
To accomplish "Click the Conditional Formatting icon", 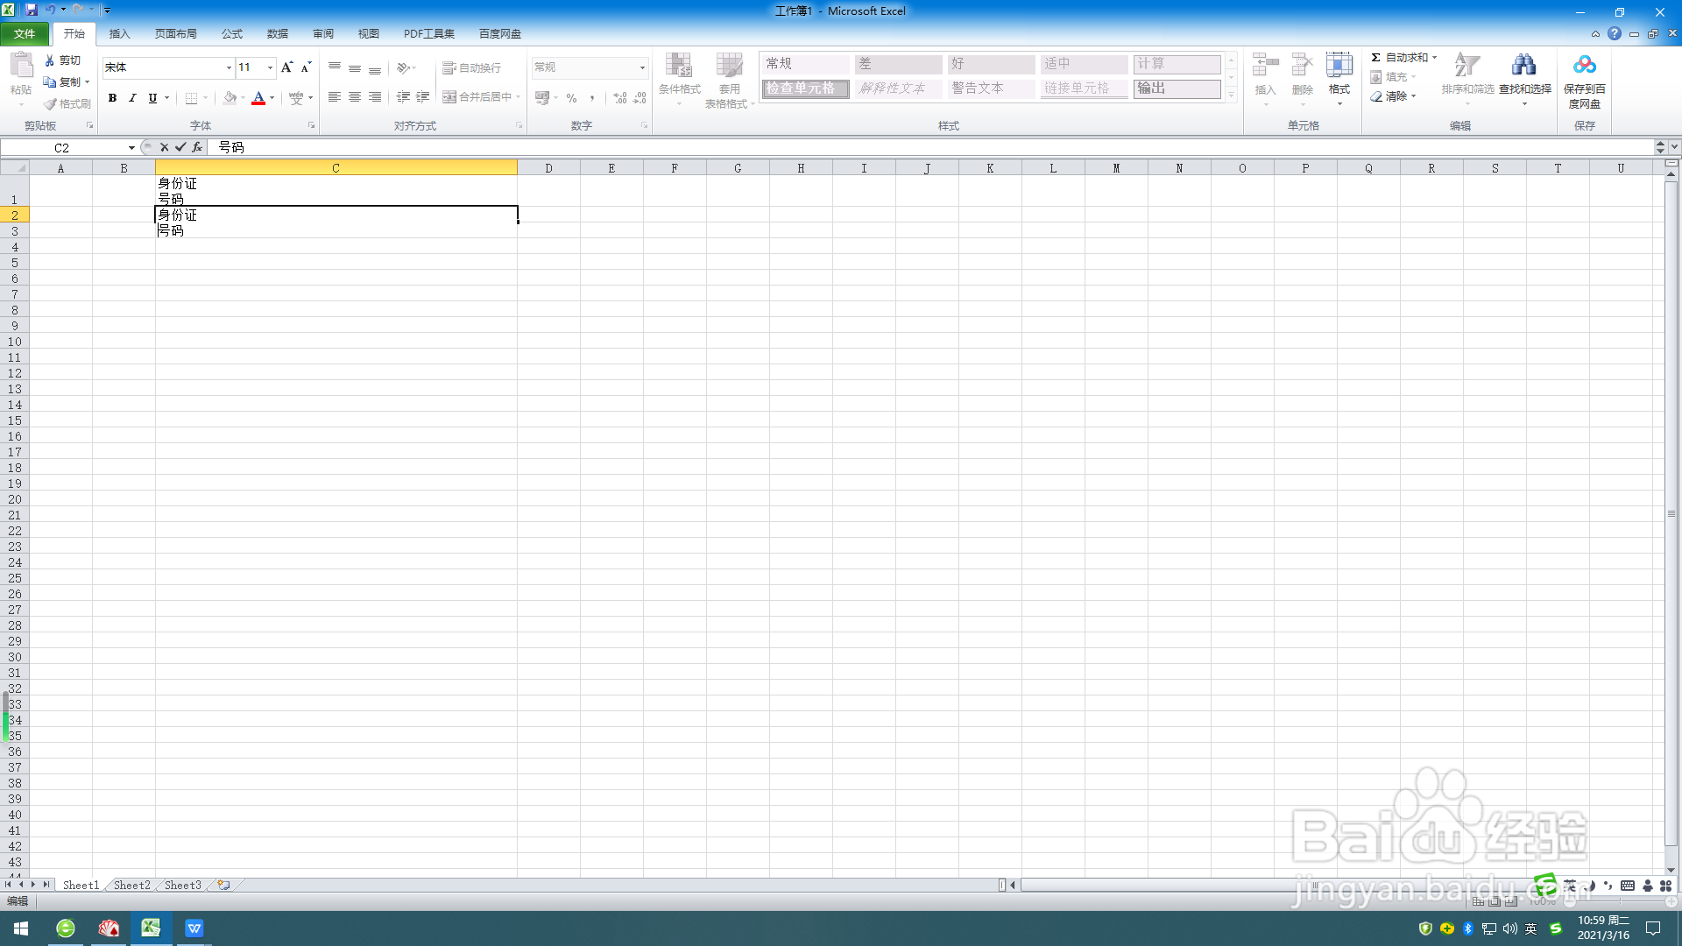I will coord(679,66).
